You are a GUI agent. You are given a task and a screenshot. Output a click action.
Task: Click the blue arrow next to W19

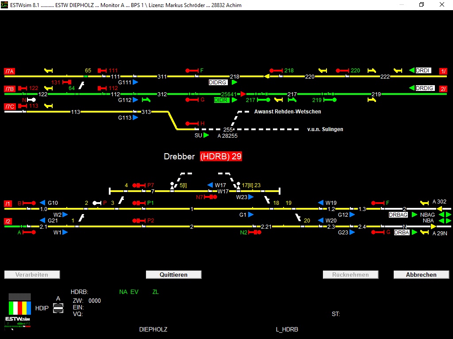pyautogui.click(x=320, y=203)
